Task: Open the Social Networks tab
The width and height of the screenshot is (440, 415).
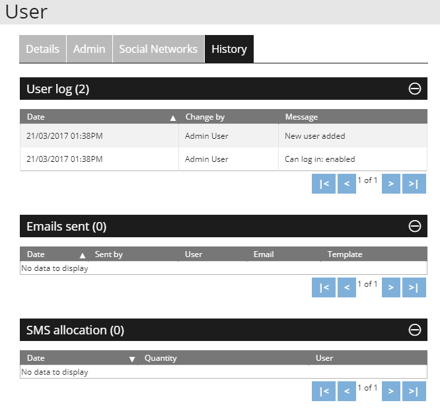Action: 158,49
